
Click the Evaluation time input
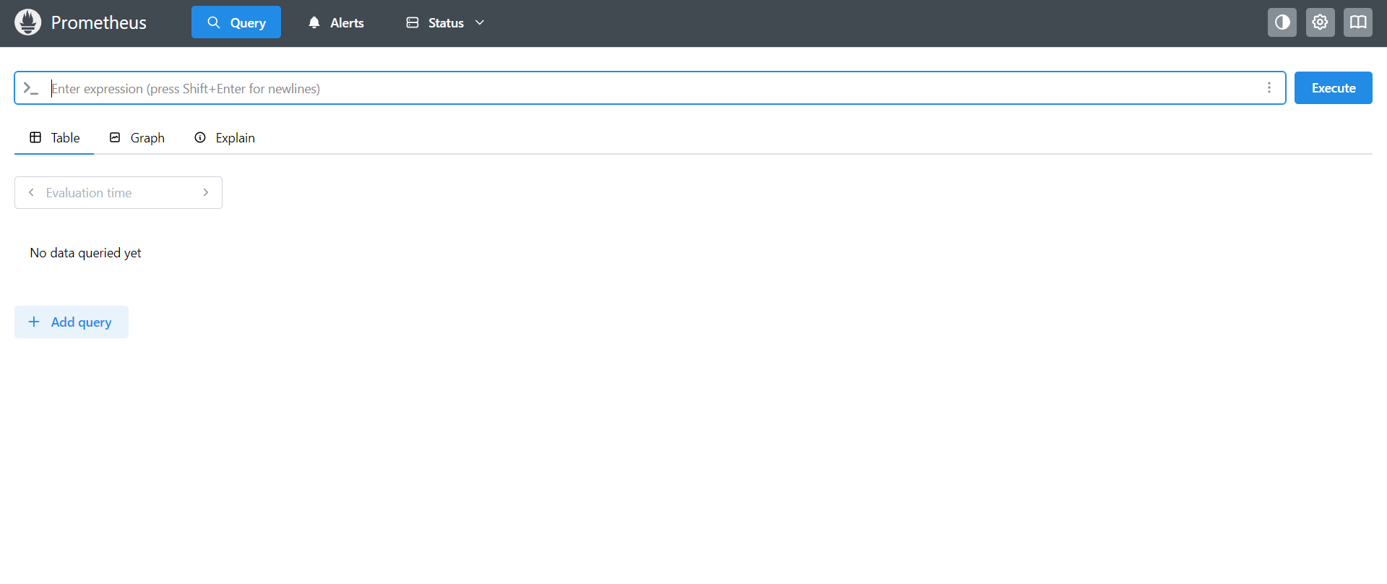click(x=118, y=193)
